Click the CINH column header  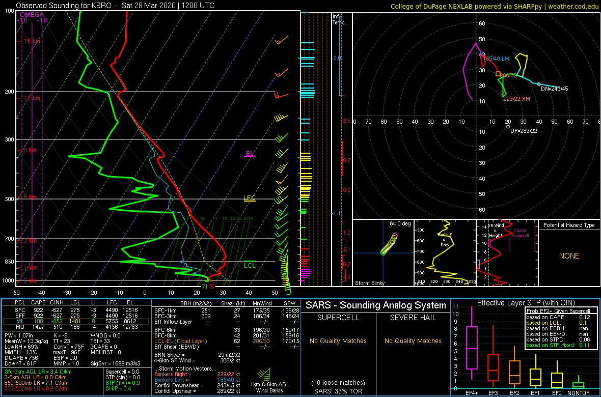coord(57,302)
